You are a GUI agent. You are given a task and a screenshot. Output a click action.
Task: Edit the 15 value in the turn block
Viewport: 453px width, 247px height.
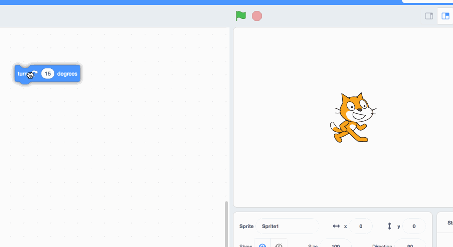tap(48, 74)
